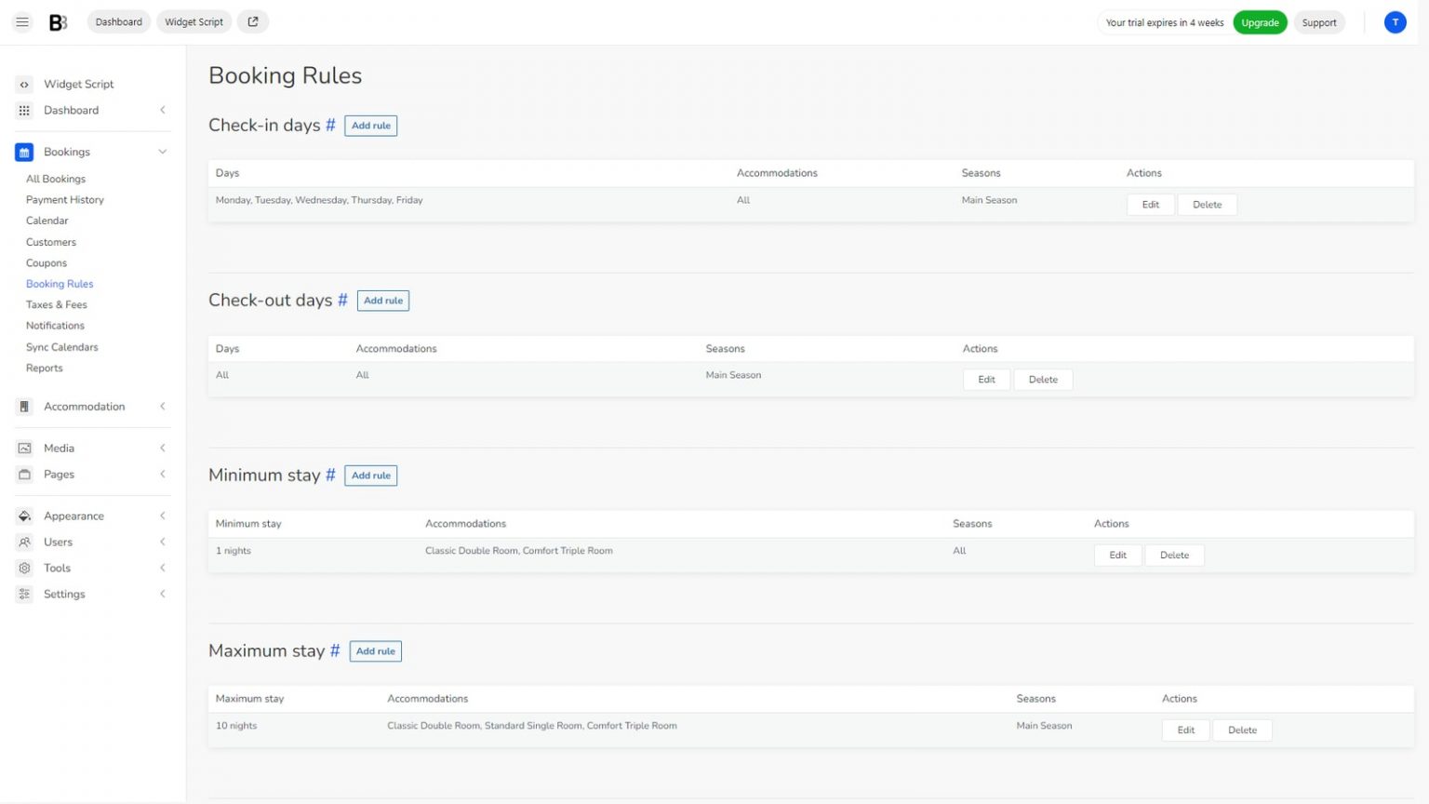Click the Bookingo logo icon
This screenshot has width=1429, height=804.
[x=57, y=21]
